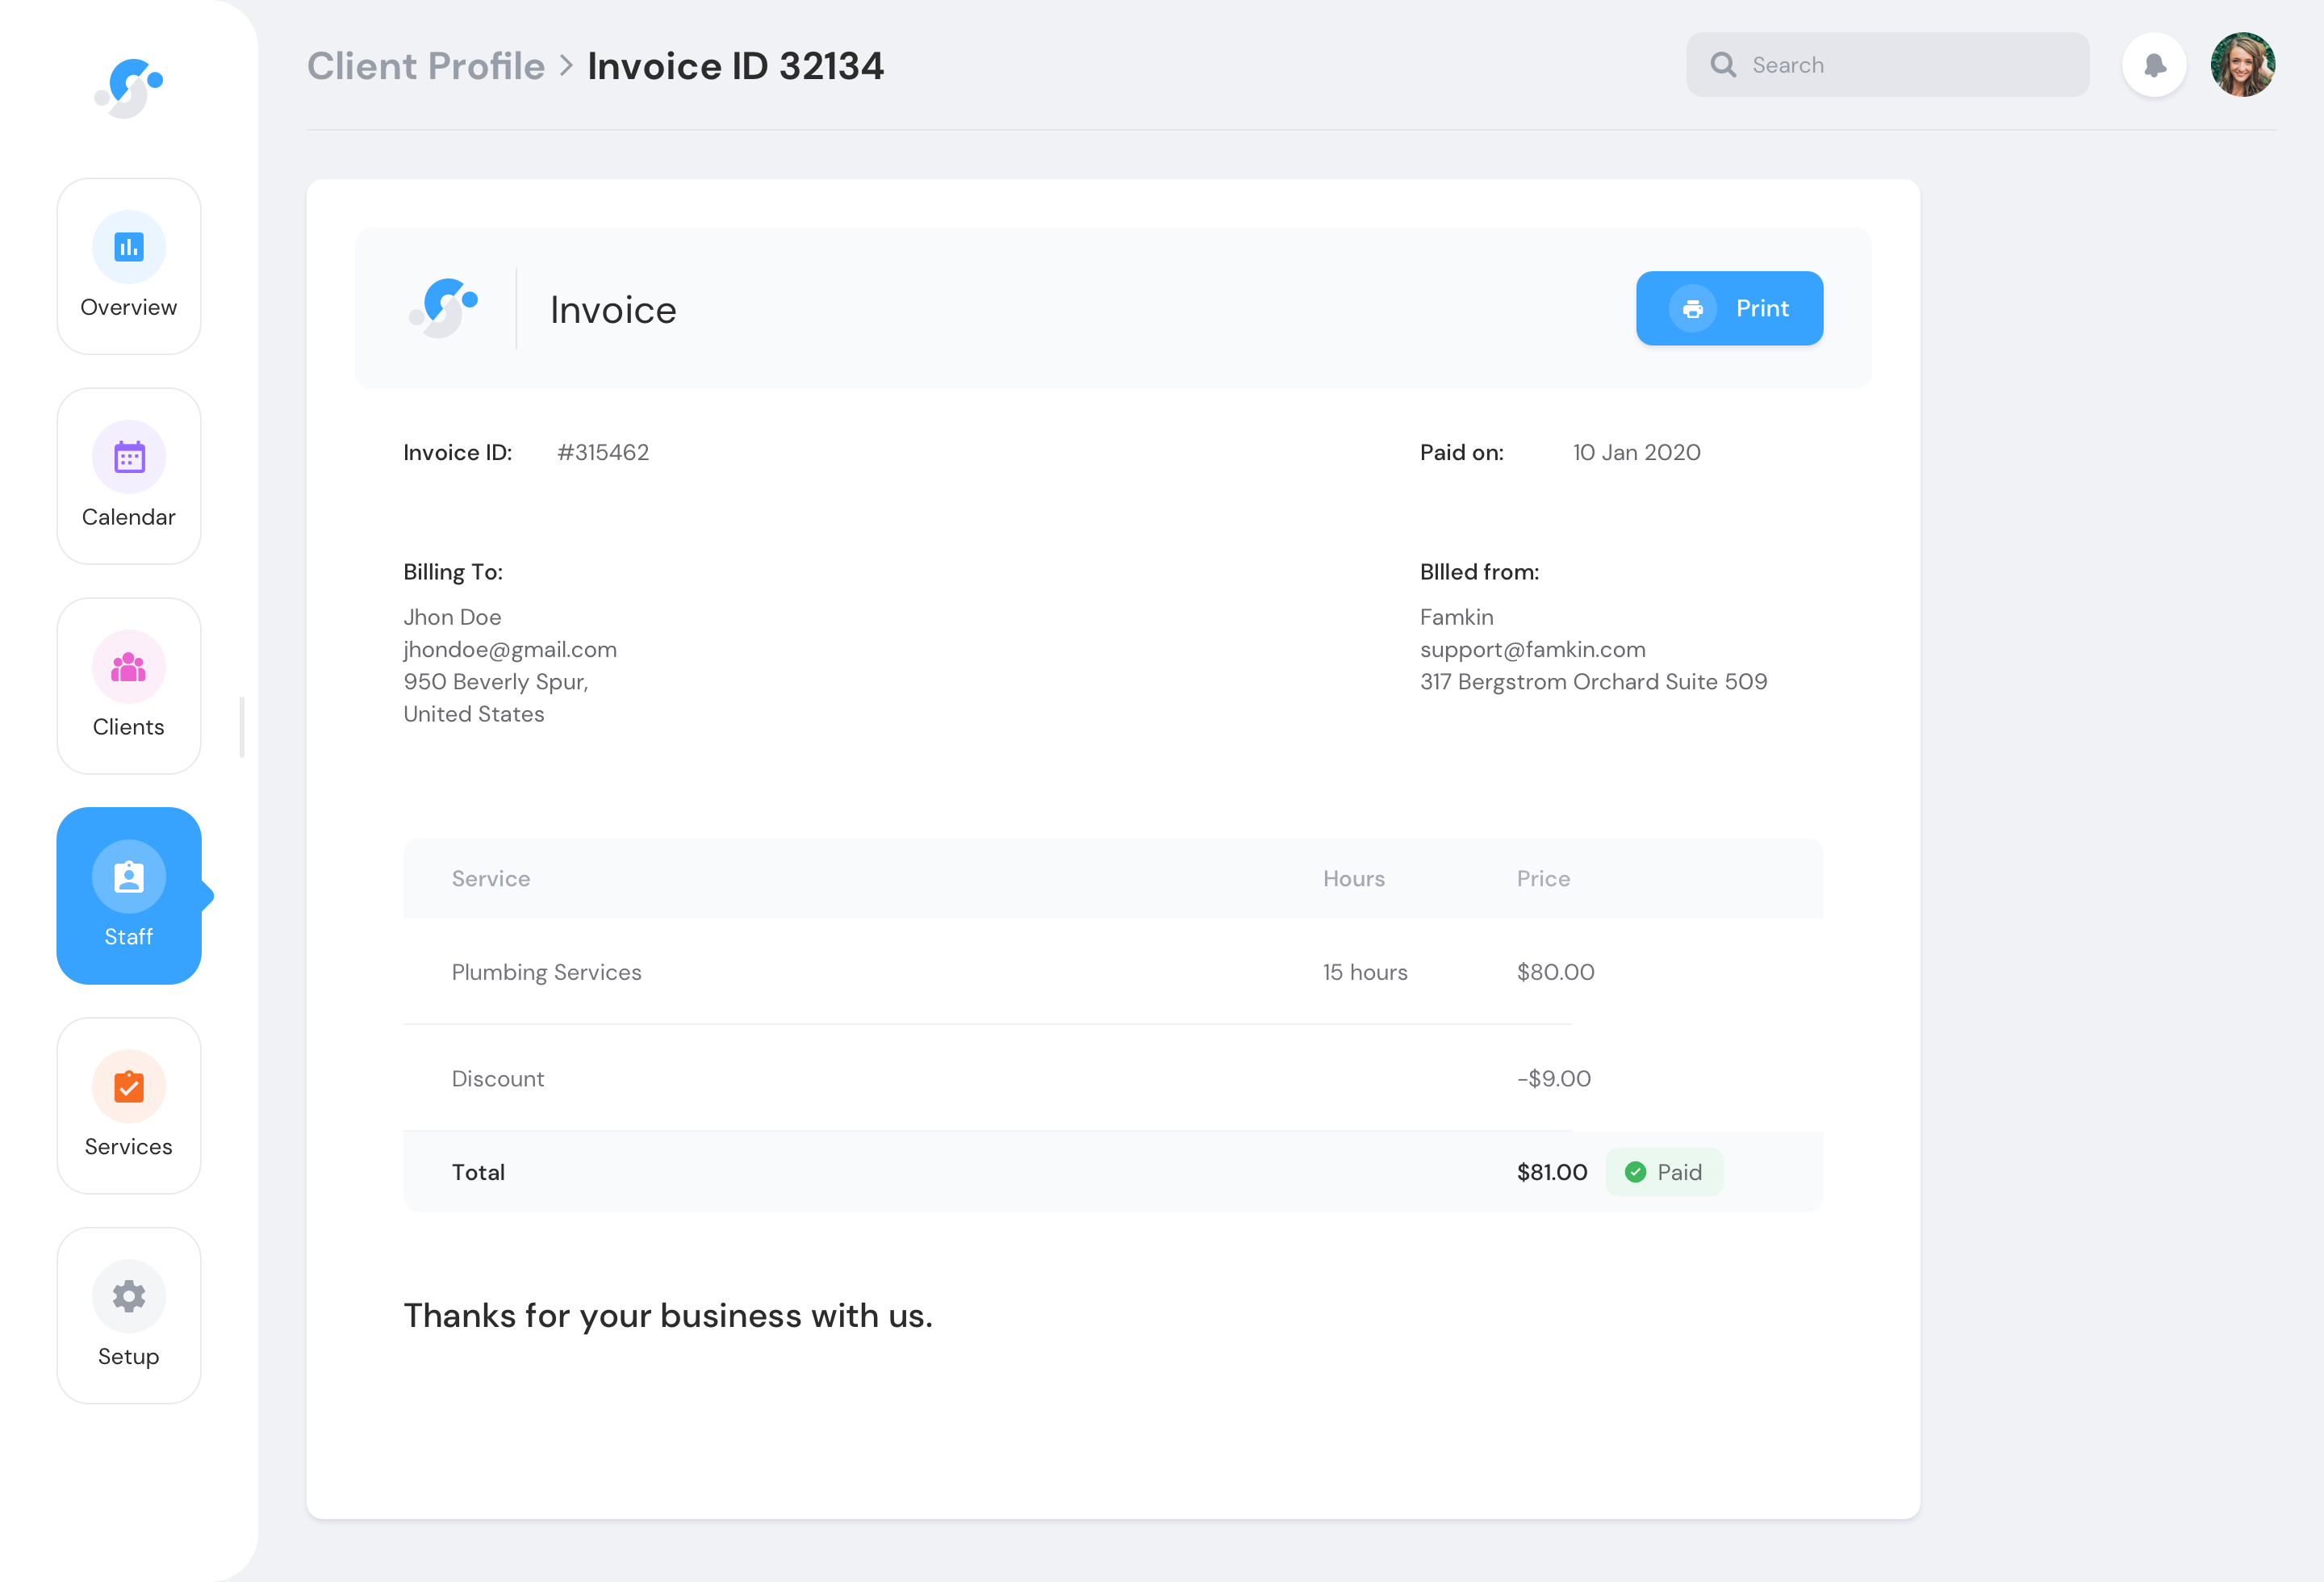The height and width of the screenshot is (1582, 2324).
Task: Click the green Paid status badge
Action: tap(1664, 1172)
